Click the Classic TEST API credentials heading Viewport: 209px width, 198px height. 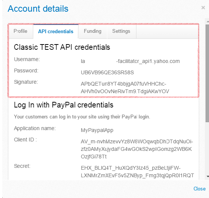point(62,47)
